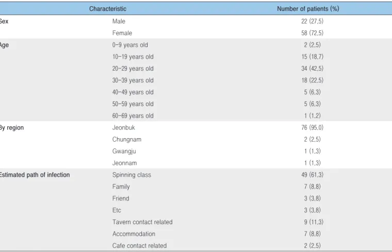Select the 'Male' row label
Image resolution: width=392 pixels, height=252 pixels.
(x=119, y=21)
